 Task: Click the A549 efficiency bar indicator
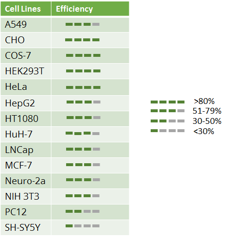click(83, 24)
